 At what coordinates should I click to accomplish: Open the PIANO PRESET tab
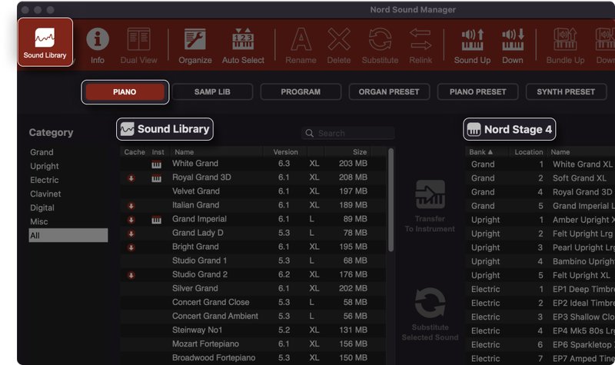tap(477, 92)
